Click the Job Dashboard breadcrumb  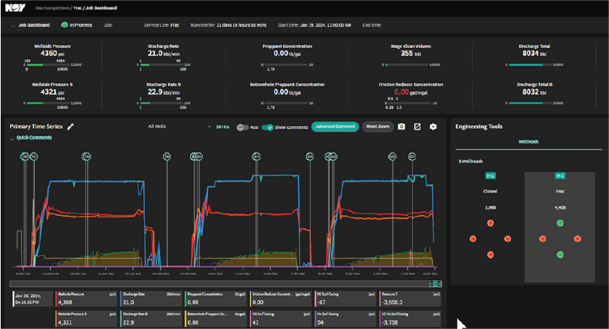pyautogui.click(x=101, y=8)
